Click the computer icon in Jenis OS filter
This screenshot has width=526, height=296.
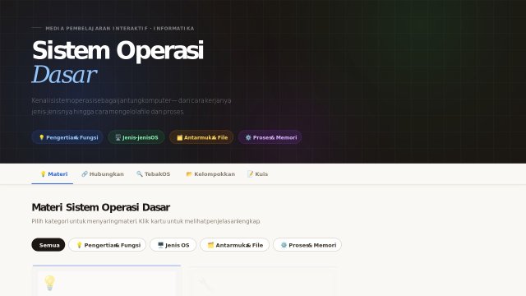click(x=160, y=245)
